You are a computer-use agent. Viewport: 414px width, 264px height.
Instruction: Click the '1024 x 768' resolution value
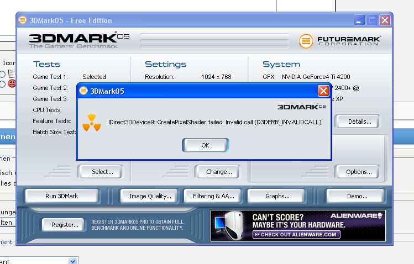[x=216, y=77]
